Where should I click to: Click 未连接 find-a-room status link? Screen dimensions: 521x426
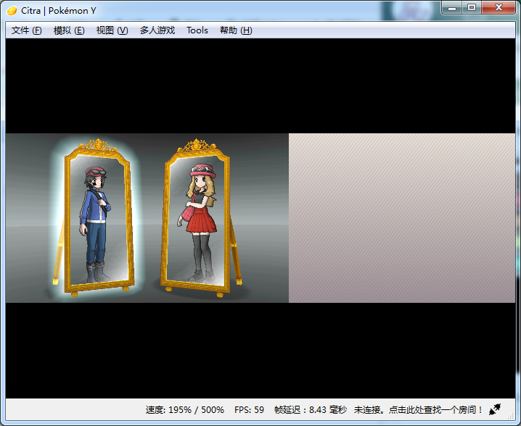pos(418,410)
